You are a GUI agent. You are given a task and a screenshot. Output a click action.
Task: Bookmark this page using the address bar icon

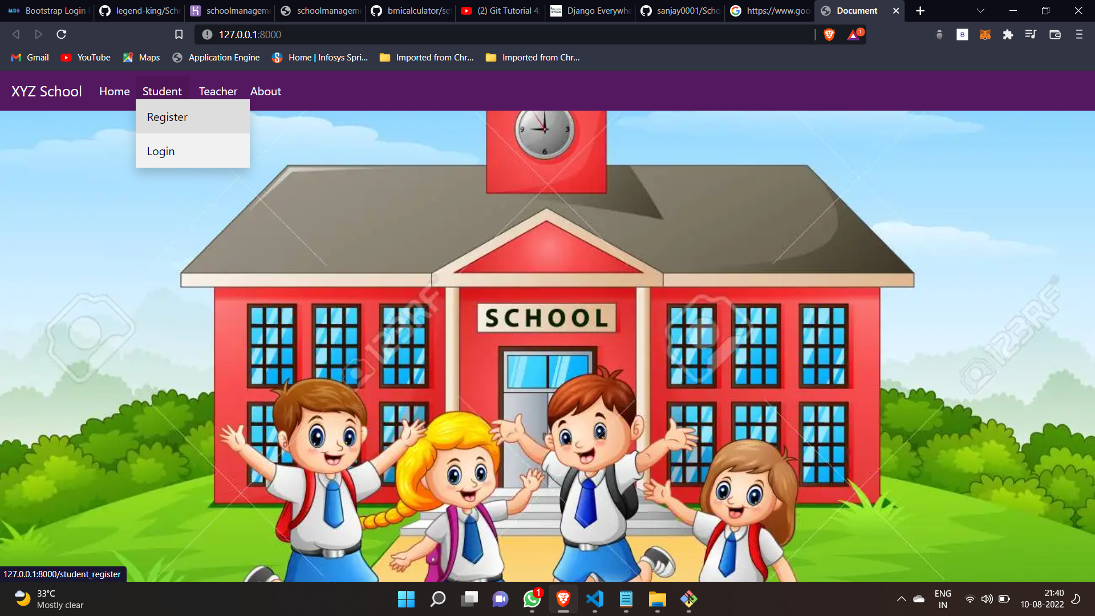click(178, 34)
